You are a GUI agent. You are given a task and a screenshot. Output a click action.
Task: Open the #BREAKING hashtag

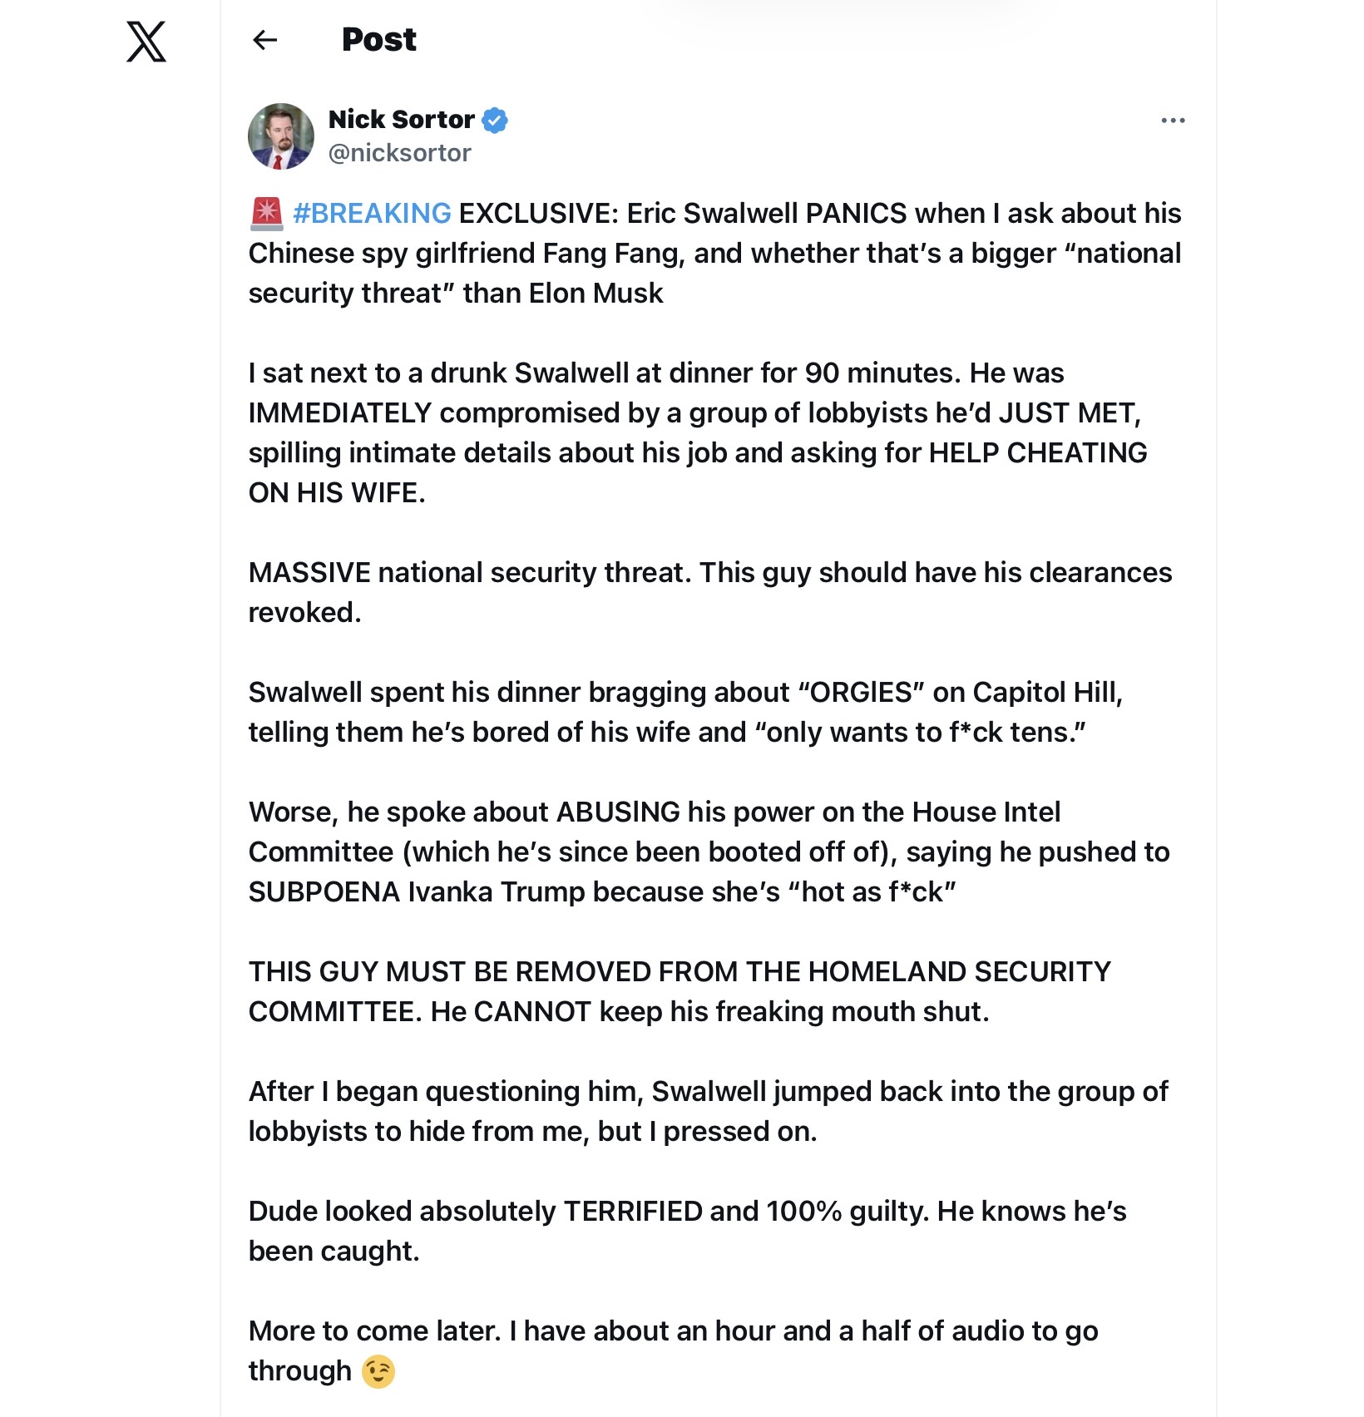pos(372,214)
